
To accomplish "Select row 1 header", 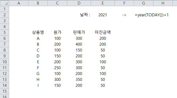I will (x=5, y=9).
